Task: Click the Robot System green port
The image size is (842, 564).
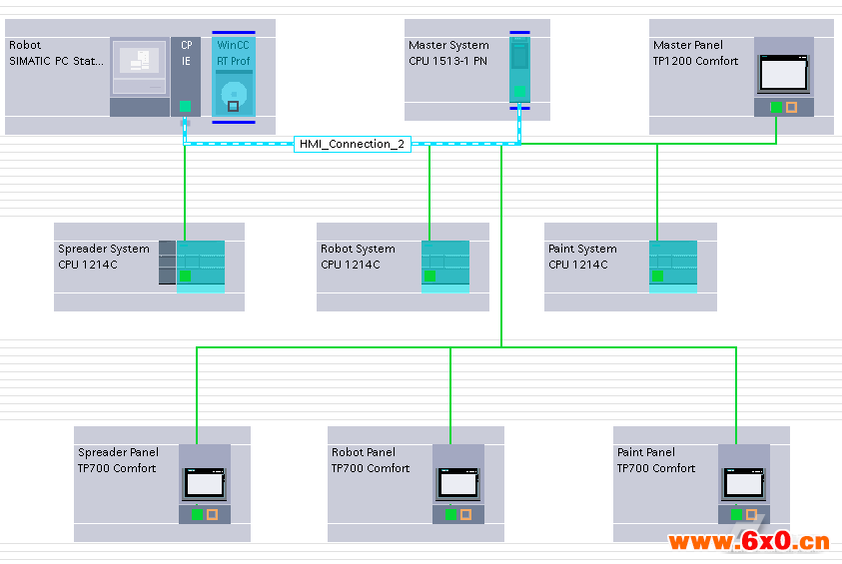Action: pos(430,276)
